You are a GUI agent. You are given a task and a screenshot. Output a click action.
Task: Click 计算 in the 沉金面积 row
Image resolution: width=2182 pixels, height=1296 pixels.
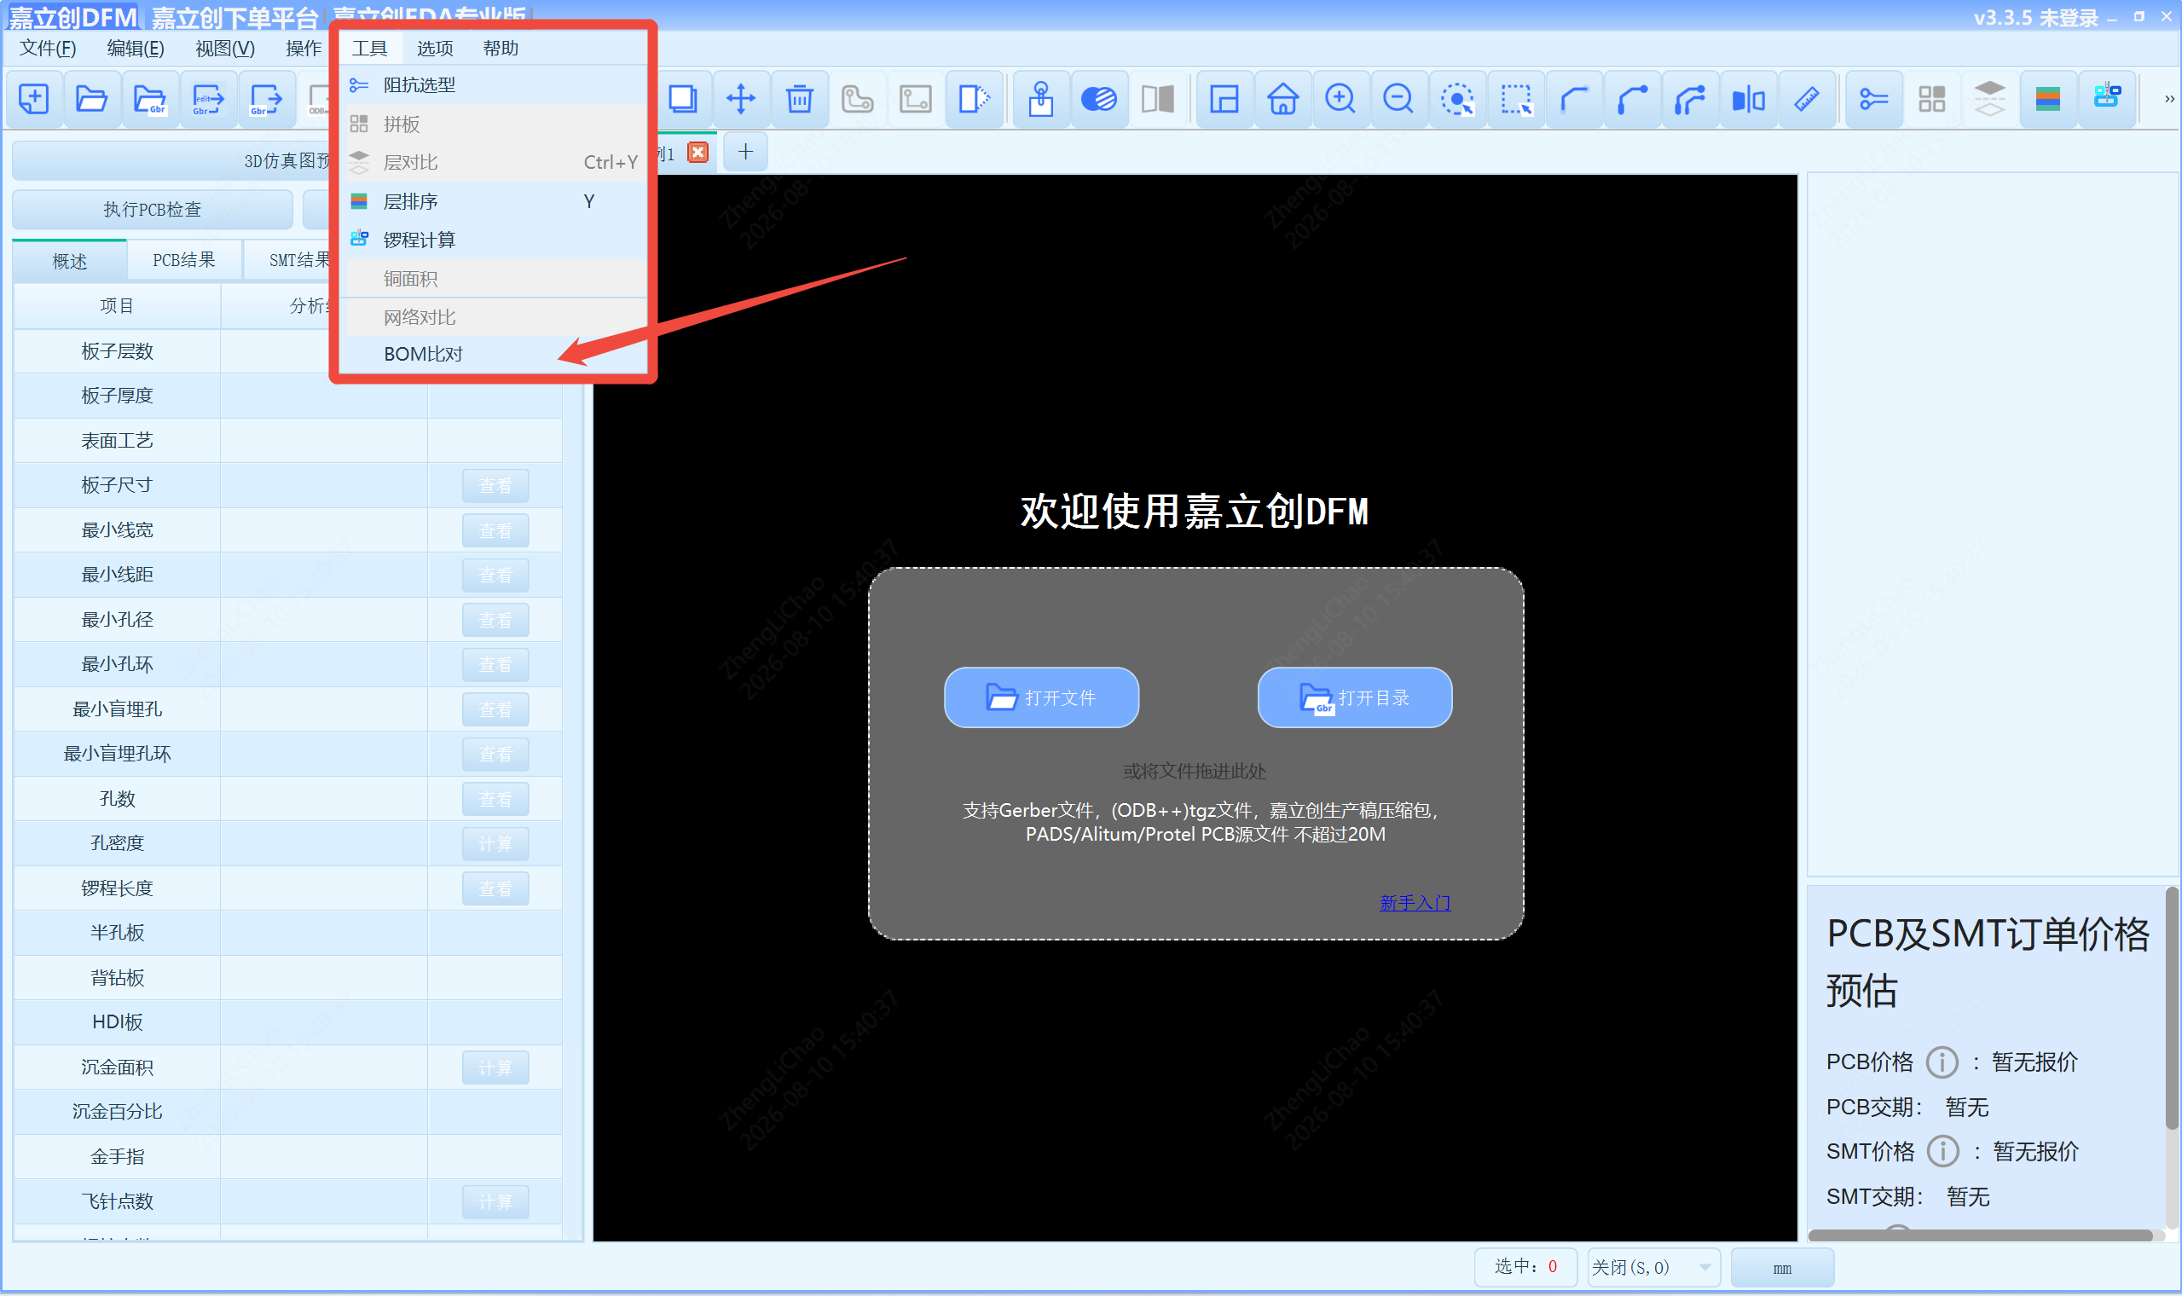tap(496, 1068)
